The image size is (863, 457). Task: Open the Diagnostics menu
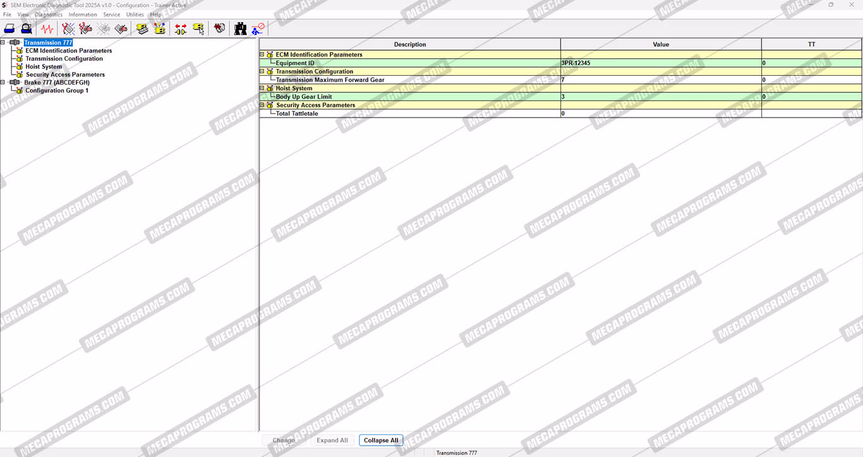[49, 15]
